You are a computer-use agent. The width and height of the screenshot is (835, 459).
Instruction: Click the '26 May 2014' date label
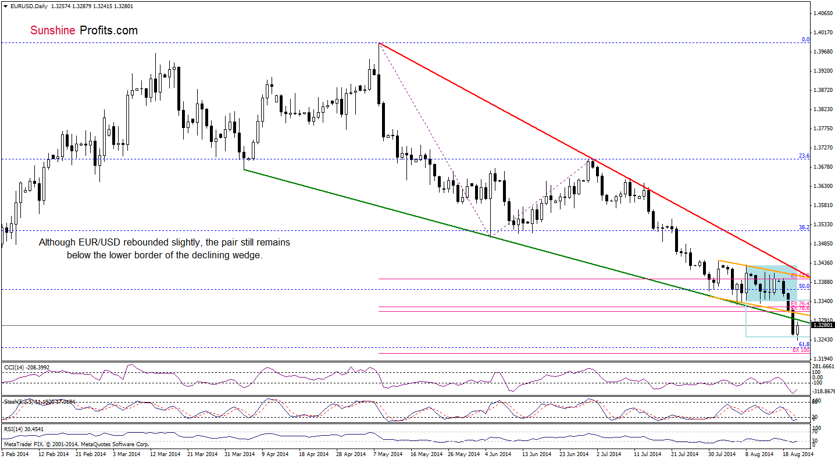pyautogui.click(x=463, y=453)
